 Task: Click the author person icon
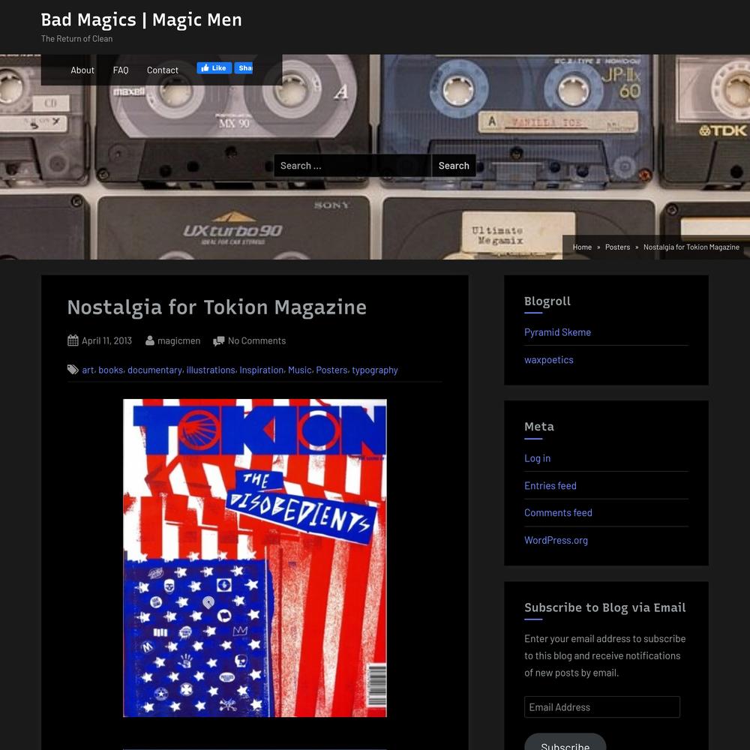[x=150, y=340]
